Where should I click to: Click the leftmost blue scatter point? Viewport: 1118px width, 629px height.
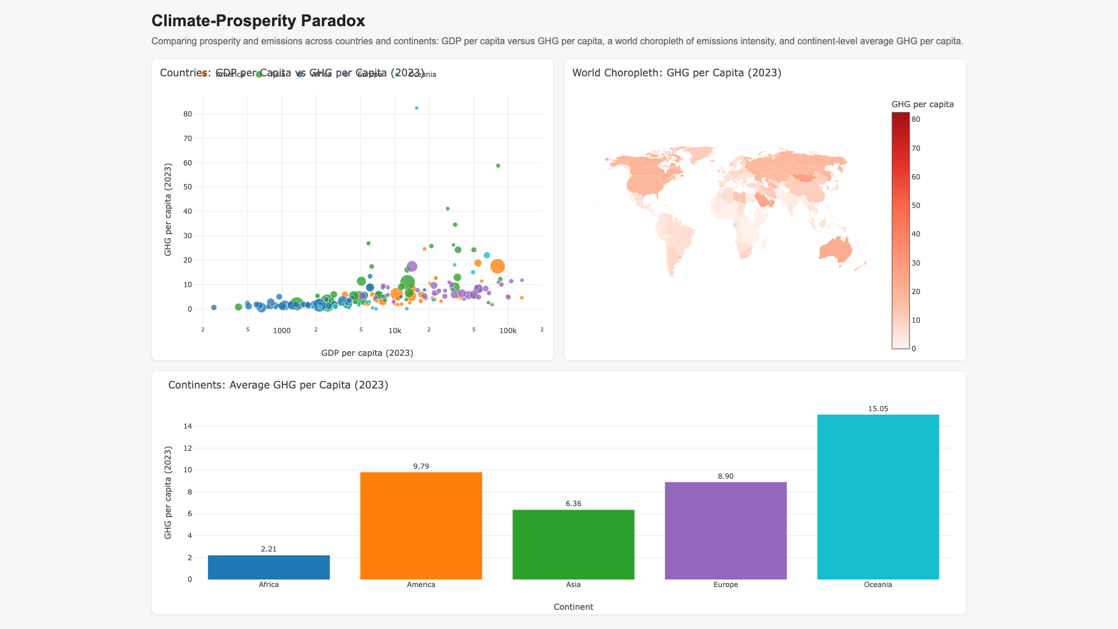(x=214, y=308)
